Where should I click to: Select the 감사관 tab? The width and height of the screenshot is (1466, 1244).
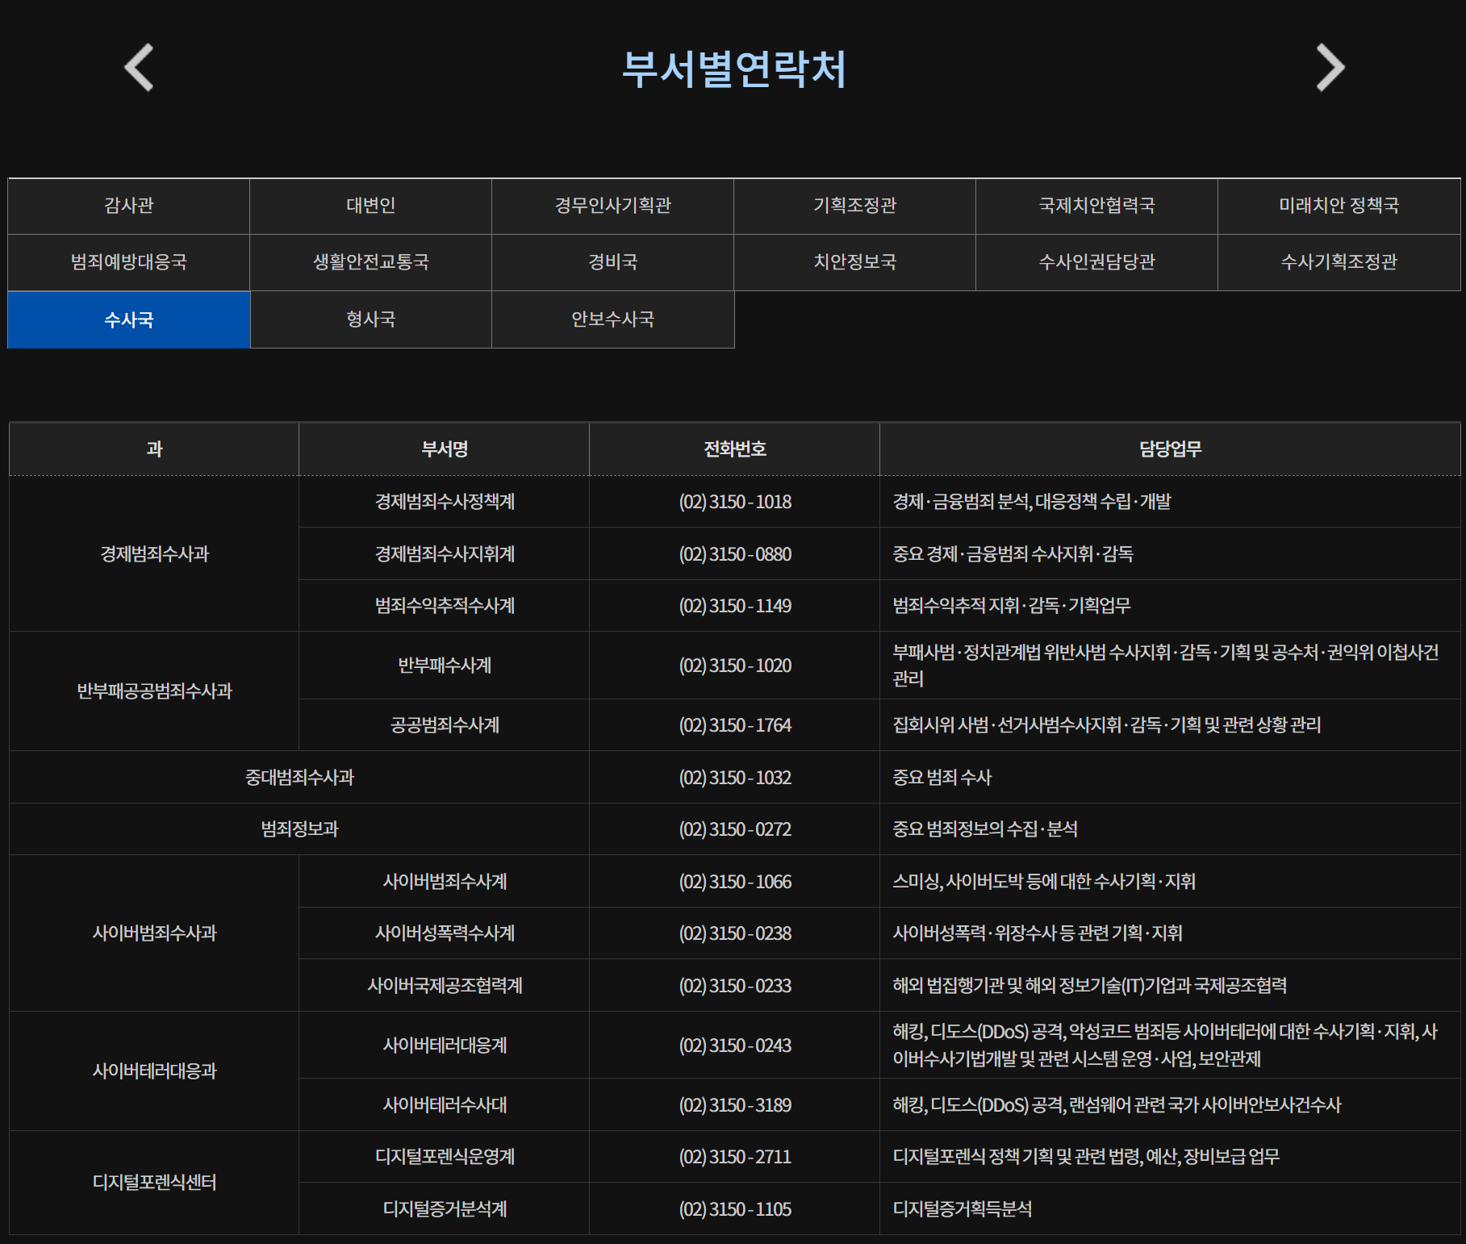click(x=129, y=206)
